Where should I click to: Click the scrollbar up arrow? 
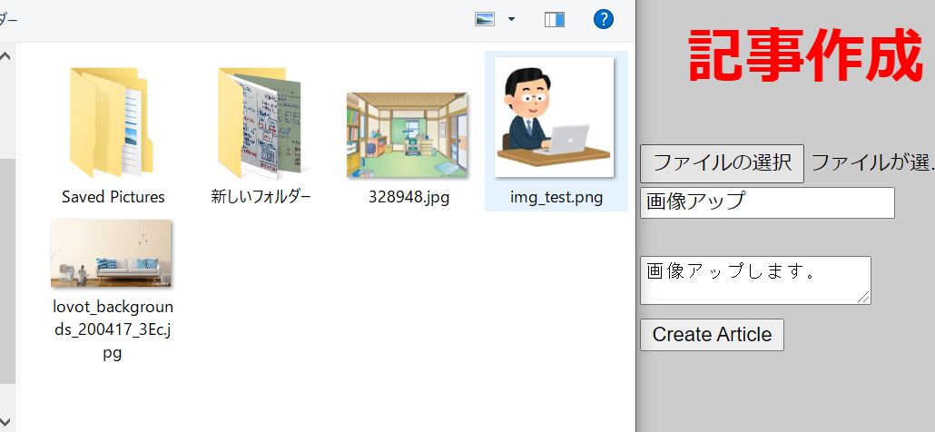[x=5, y=56]
